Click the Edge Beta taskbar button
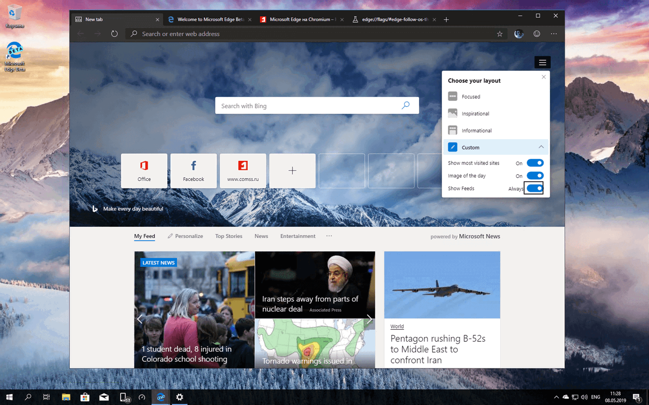This screenshot has height=405, width=649. point(161,397)
